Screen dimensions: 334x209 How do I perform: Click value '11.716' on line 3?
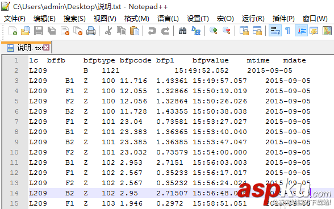[133, 81]
